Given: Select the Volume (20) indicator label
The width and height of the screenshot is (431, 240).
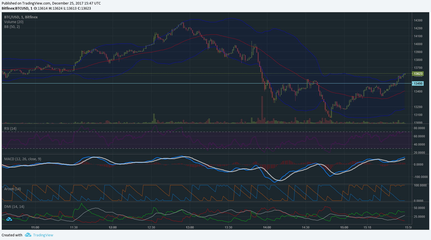Looking at the screenshot, I should click(x=14, y=22).
